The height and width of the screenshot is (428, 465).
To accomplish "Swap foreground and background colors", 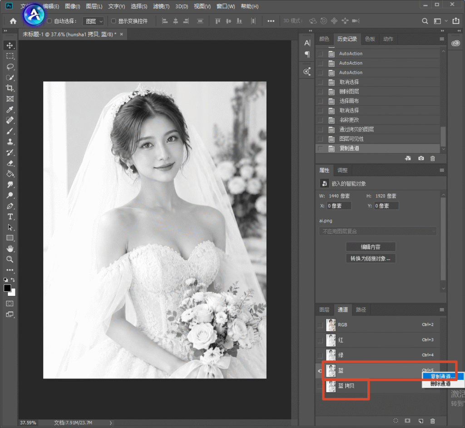I will (x=13, y=280).
